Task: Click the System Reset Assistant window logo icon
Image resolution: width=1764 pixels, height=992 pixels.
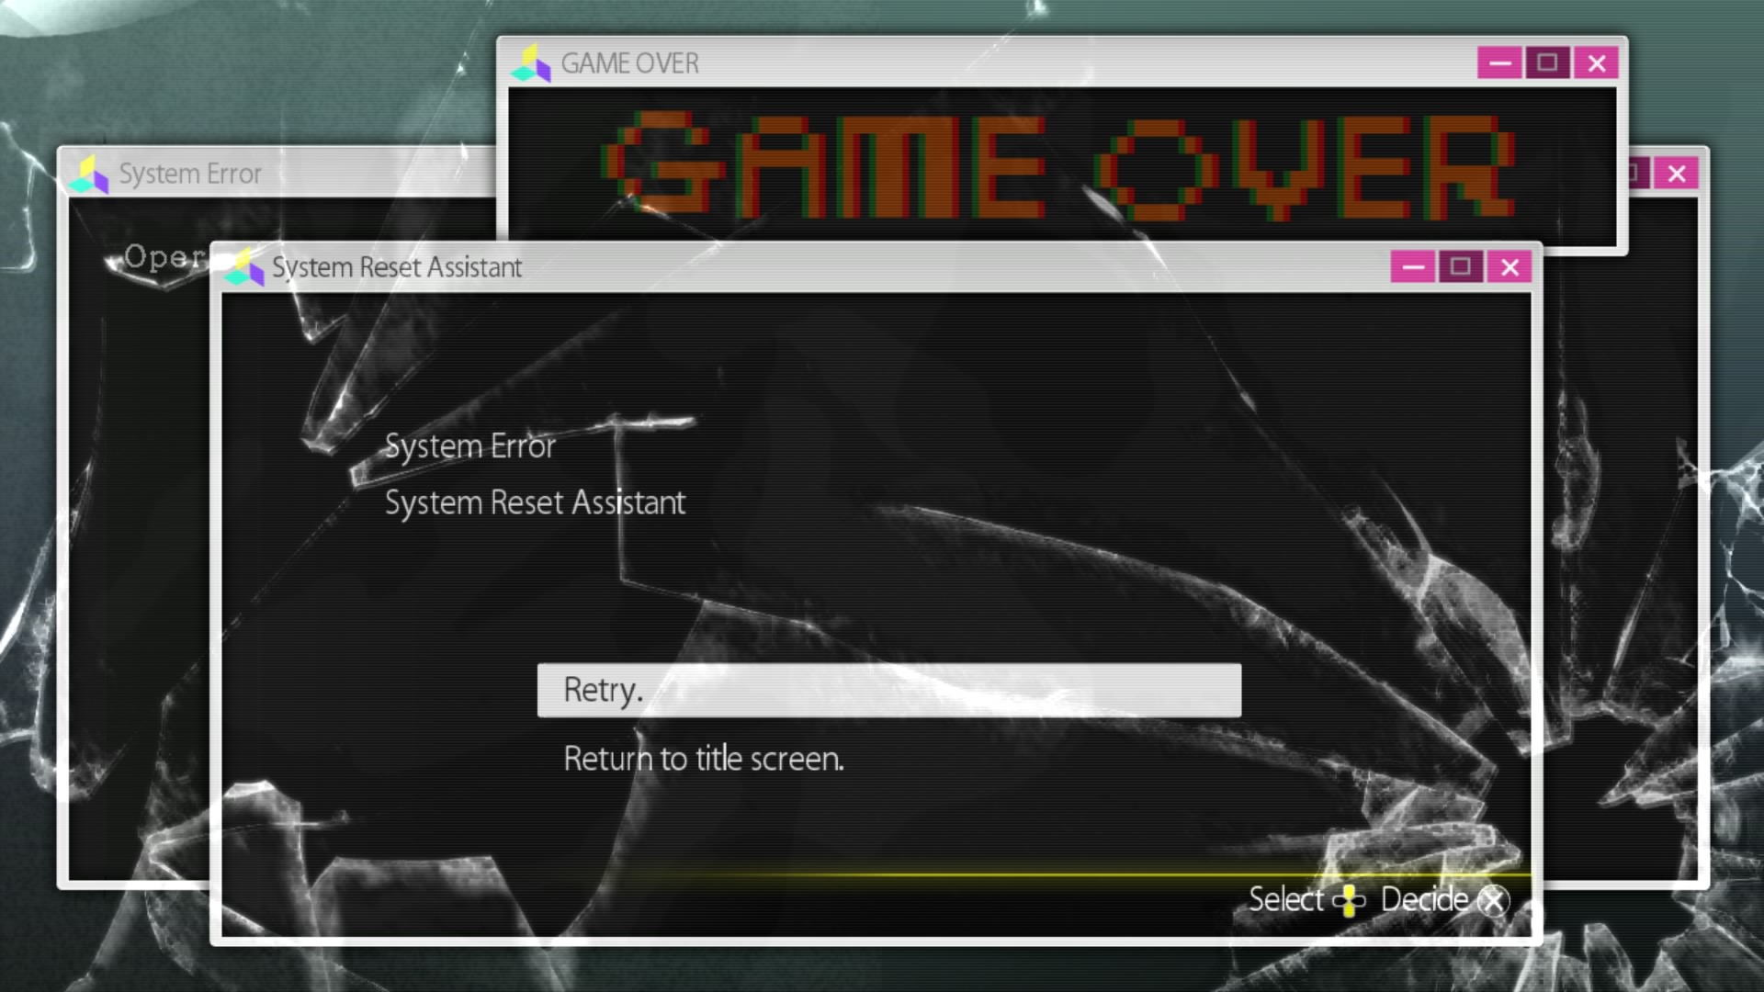Action: (244, 267)
